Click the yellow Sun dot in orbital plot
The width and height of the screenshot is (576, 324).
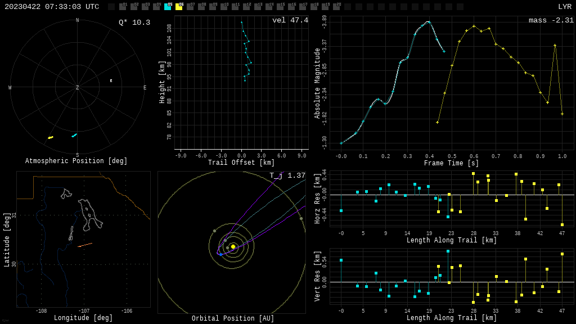233,246
